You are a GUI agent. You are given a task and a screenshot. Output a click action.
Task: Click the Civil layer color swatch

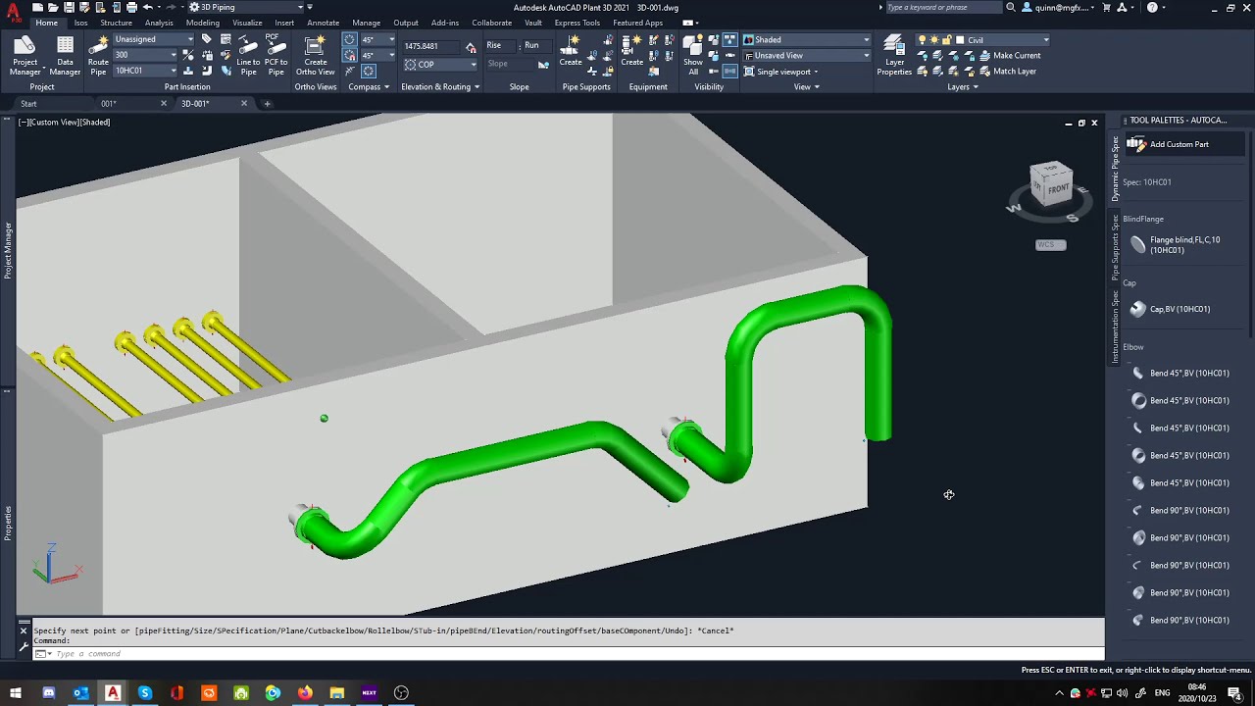click(x=961, y=40)
